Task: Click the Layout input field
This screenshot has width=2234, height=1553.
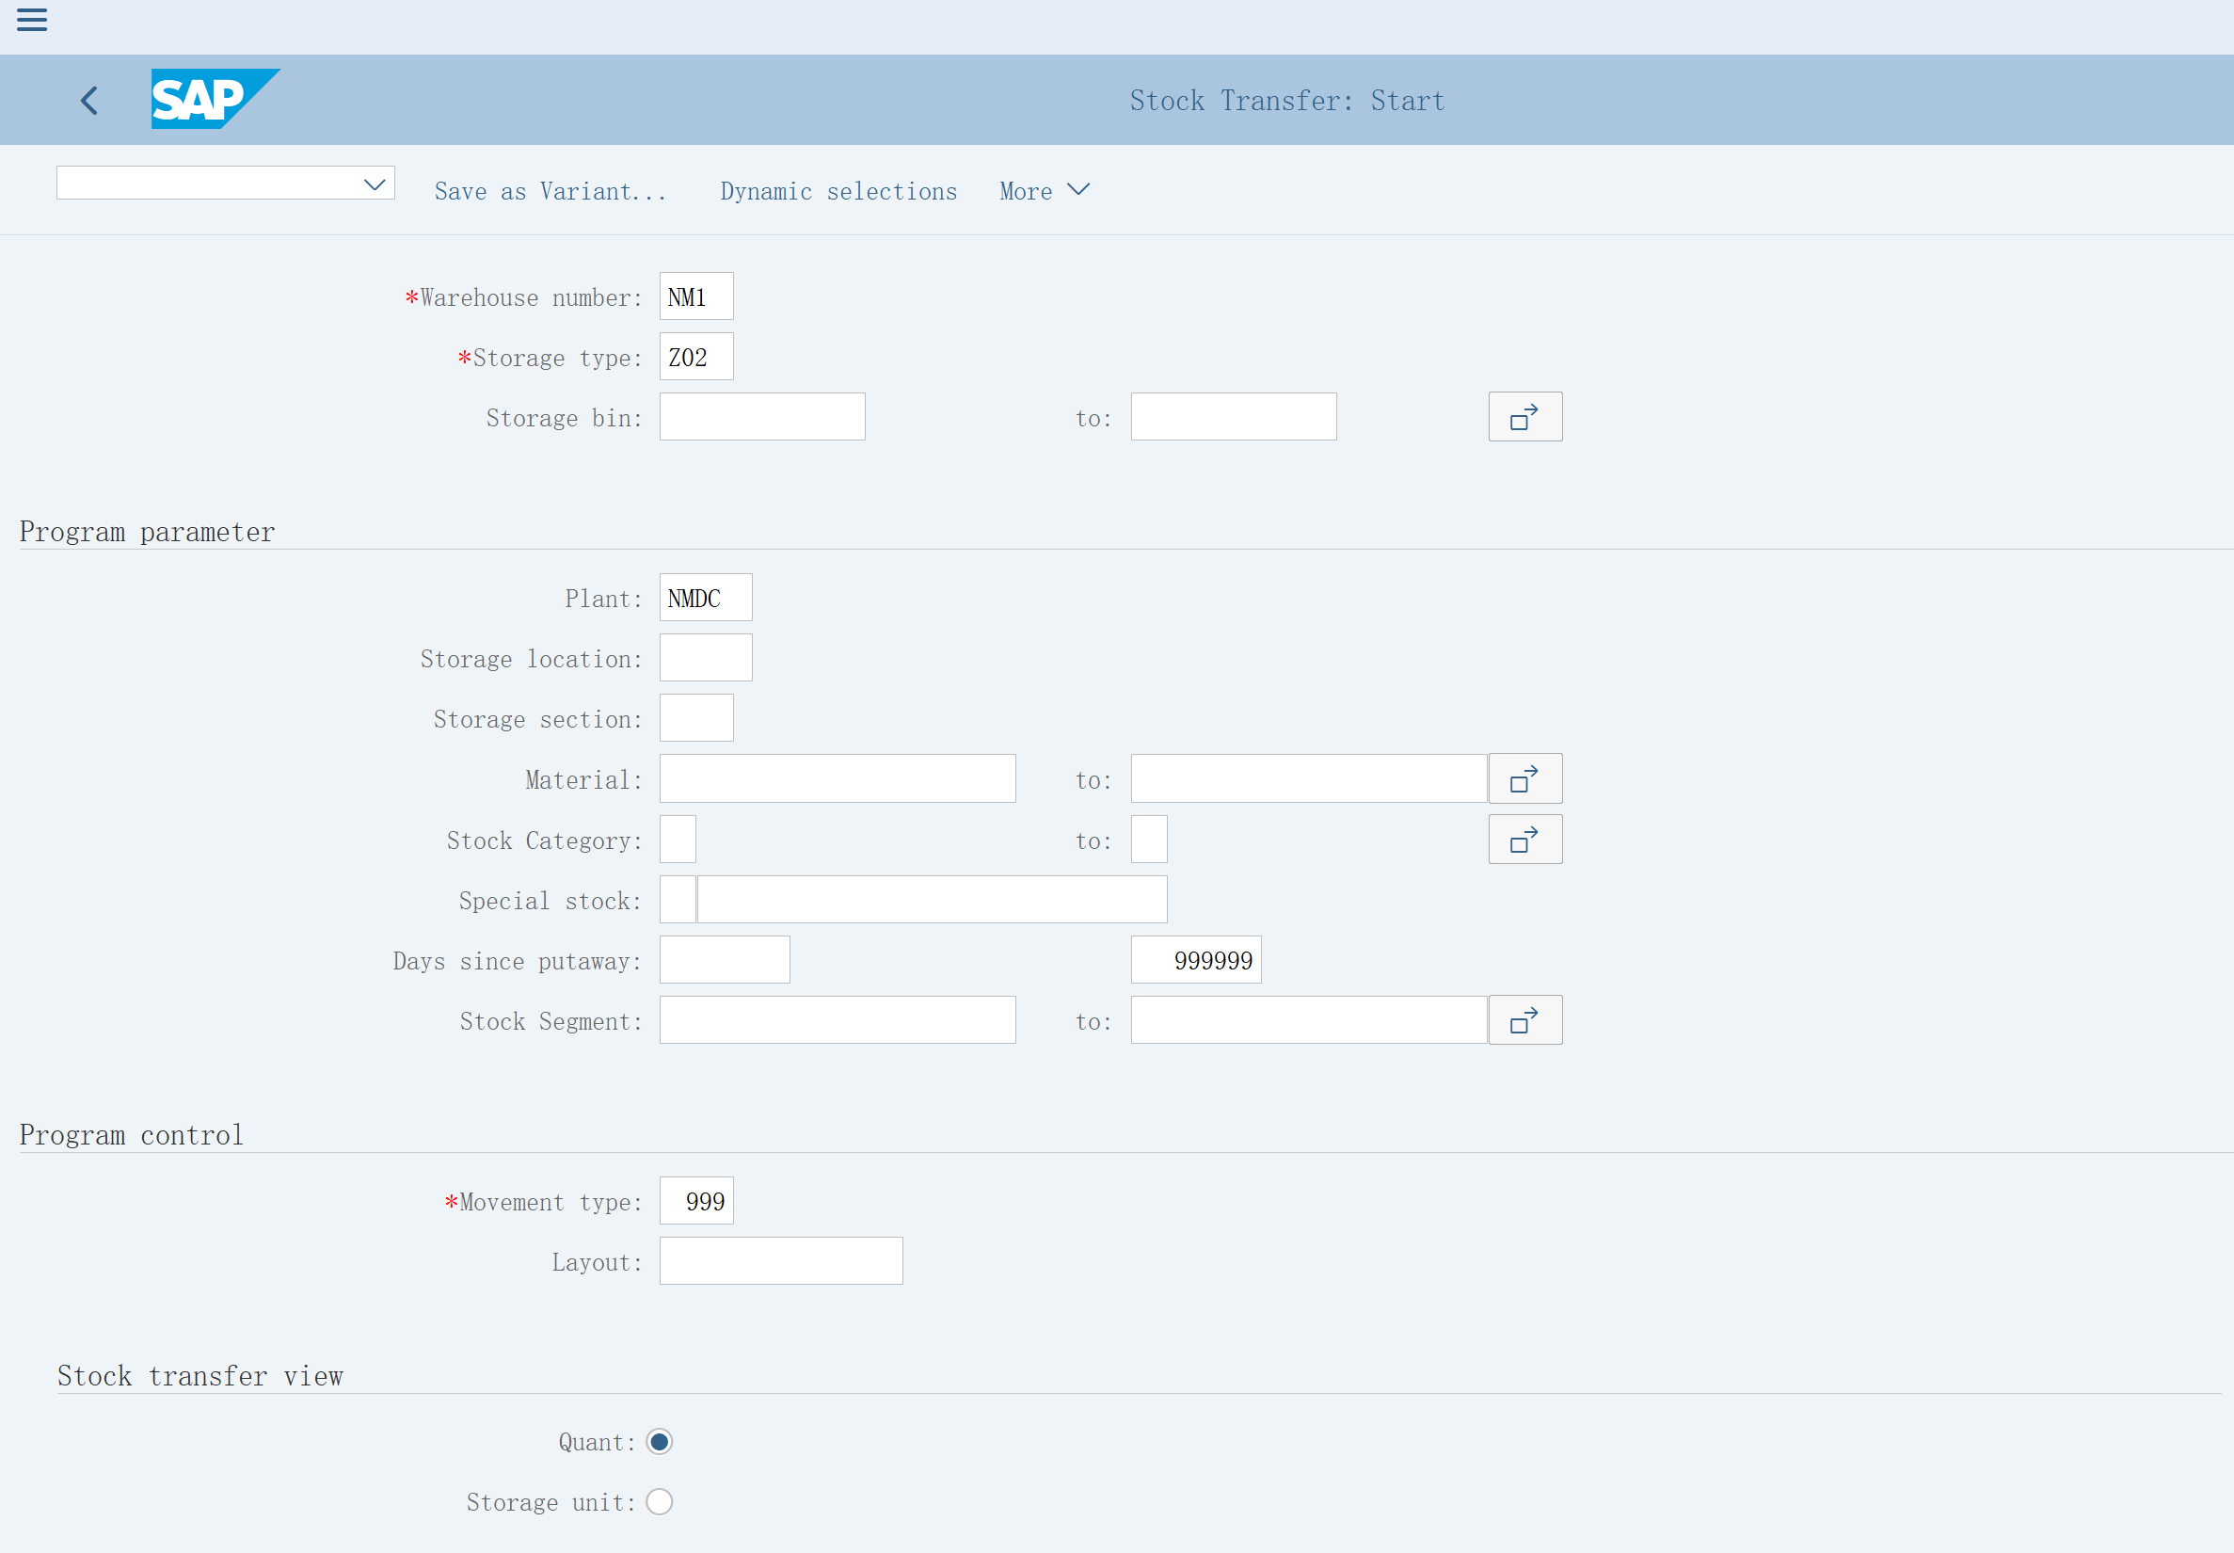Action: pos(780,1262)
